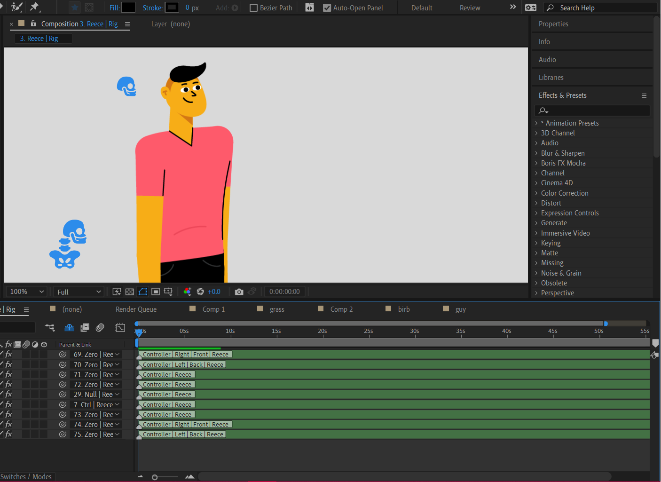Click the timeline zoom slider handle

click(155, 477)
